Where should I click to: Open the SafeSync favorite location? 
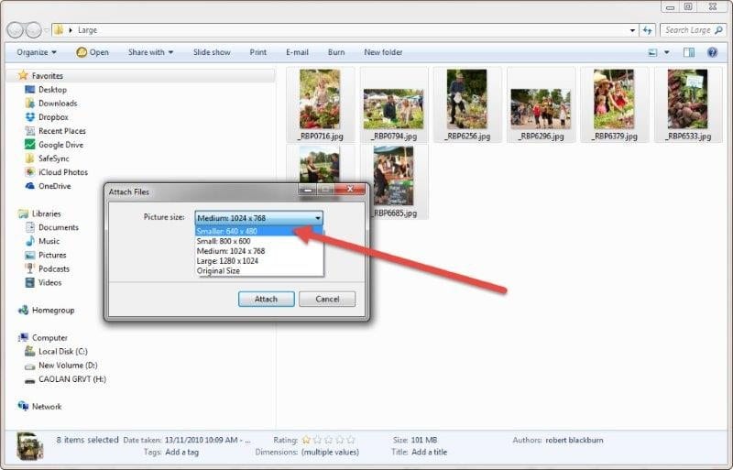coord(54,158)
